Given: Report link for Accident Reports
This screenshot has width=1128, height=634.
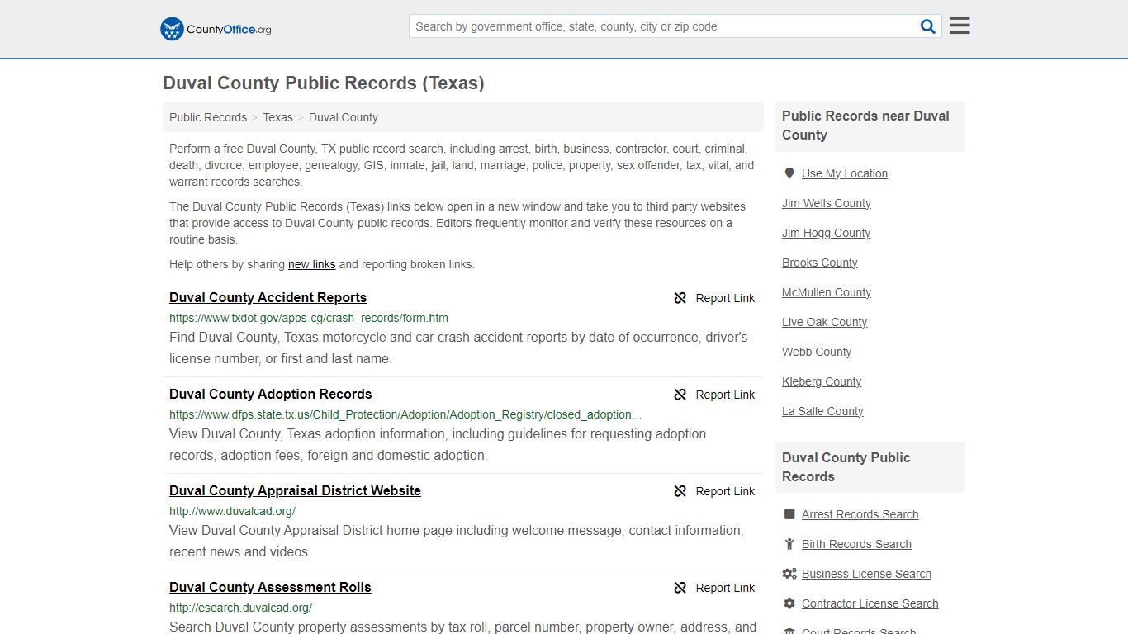Looking at the screenshot, I should tap(725, 298).
